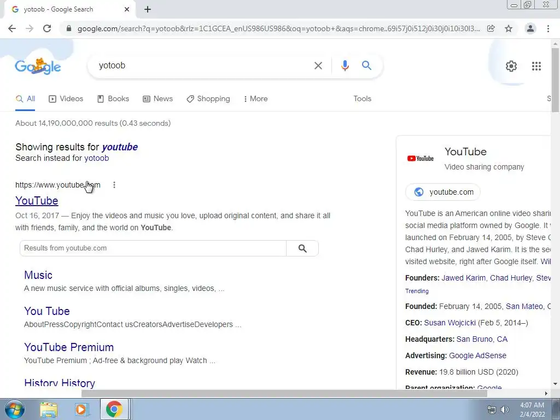Open Susan Wojcicki CEO link

point(450,323)
